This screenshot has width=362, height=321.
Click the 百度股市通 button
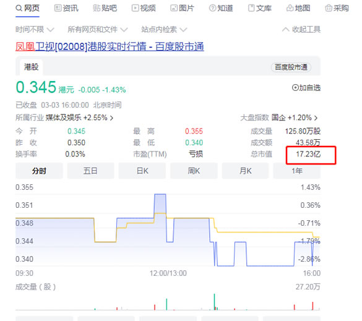(291, 67)
